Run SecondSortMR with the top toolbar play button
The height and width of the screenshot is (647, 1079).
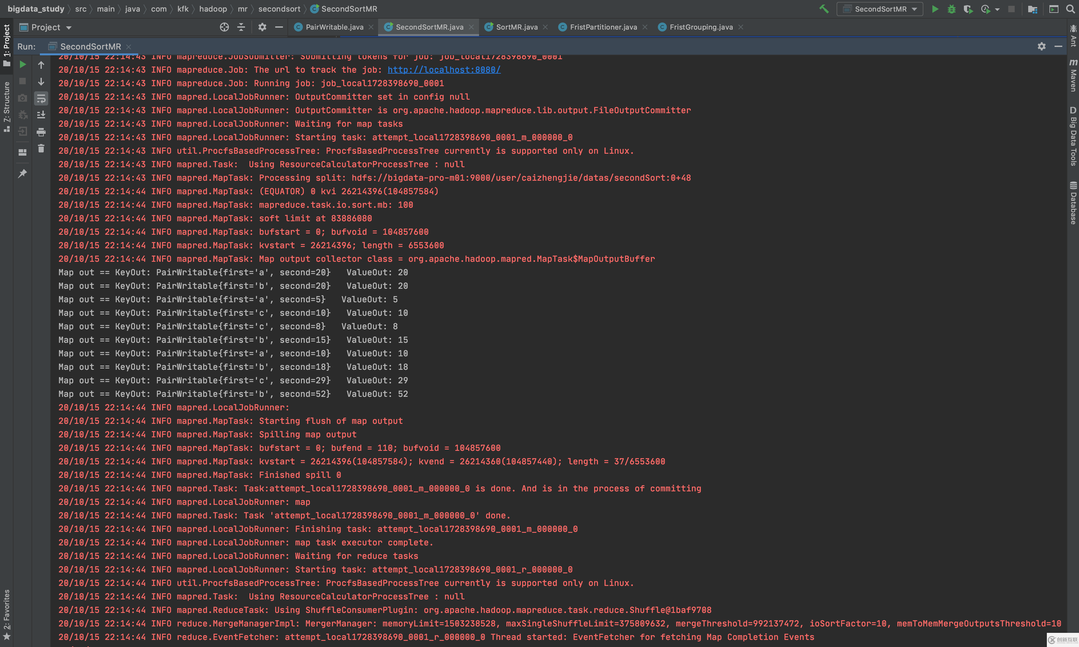tap(935, 9)
